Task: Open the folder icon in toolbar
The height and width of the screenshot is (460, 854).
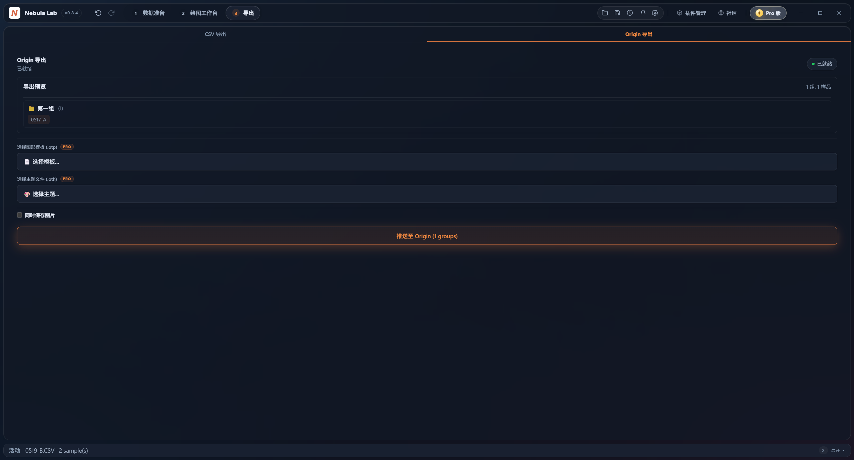Action: click(x=605, y=13)
